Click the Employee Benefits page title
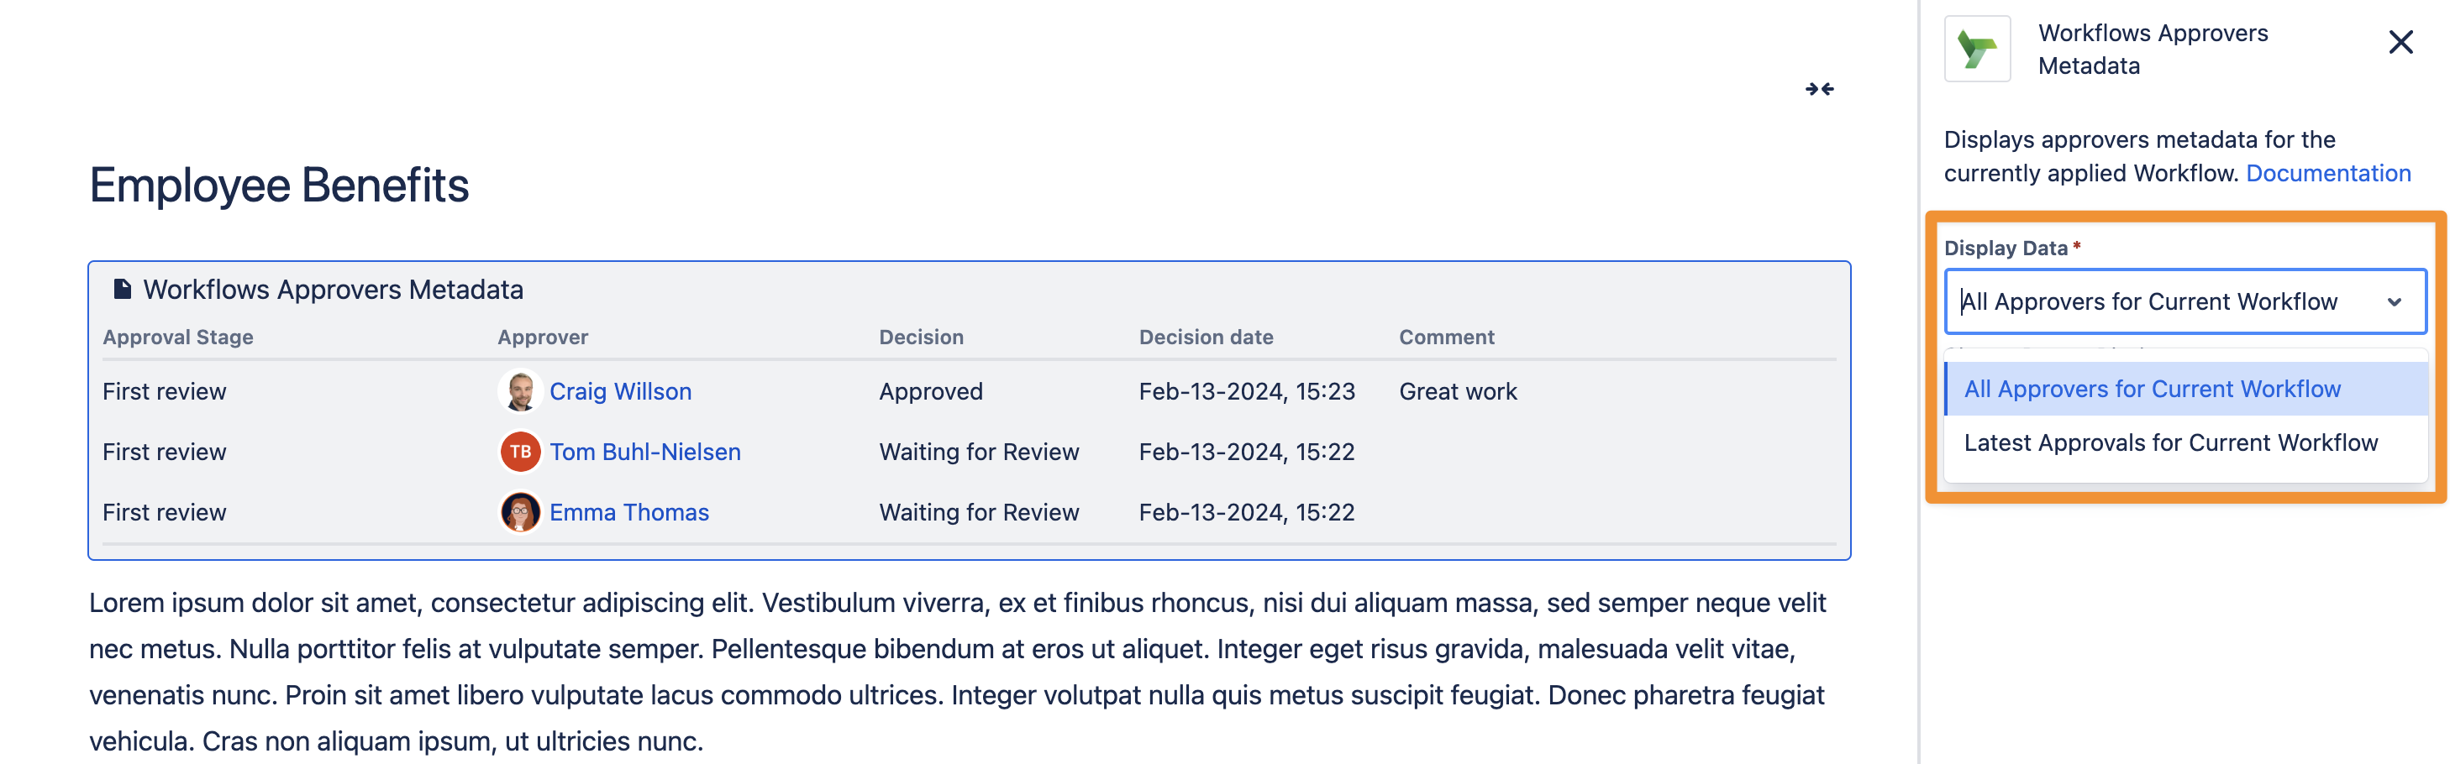The height and width of the screenshot is (764, 2450). [x=279, y=186]
